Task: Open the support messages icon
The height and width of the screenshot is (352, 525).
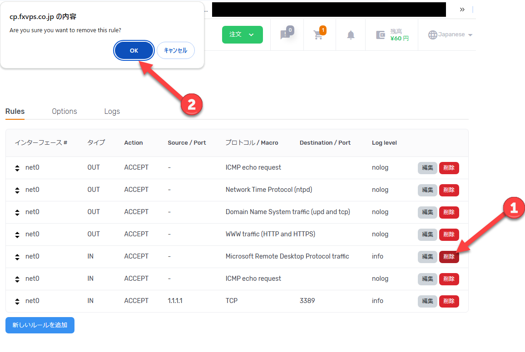Action: tap(285, 35)
